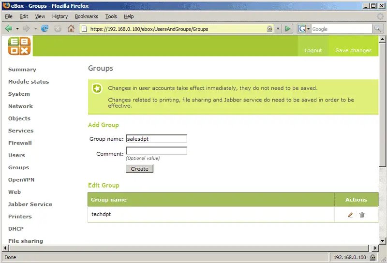Open the Edit menu

coord(24,16)
